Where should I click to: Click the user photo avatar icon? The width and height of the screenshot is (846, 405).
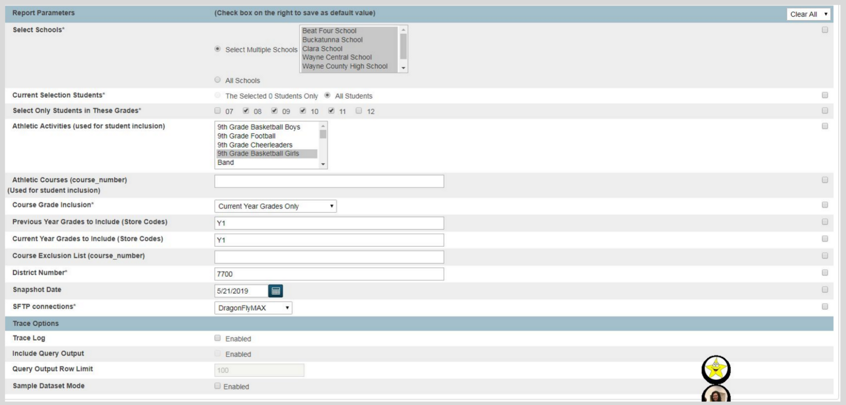point(716,394)
